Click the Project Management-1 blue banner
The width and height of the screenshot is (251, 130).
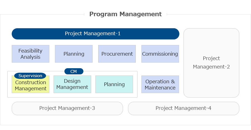[95, 34]
